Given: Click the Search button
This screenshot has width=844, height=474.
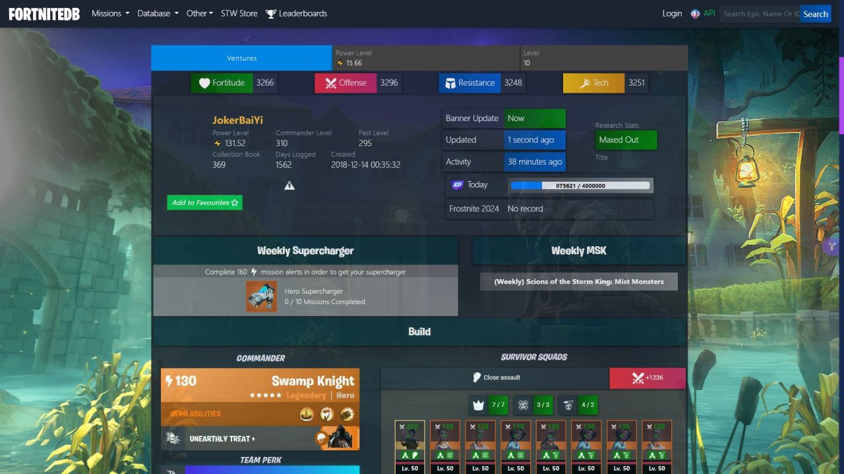Looking at the screenshot, I should coord(816,14).
